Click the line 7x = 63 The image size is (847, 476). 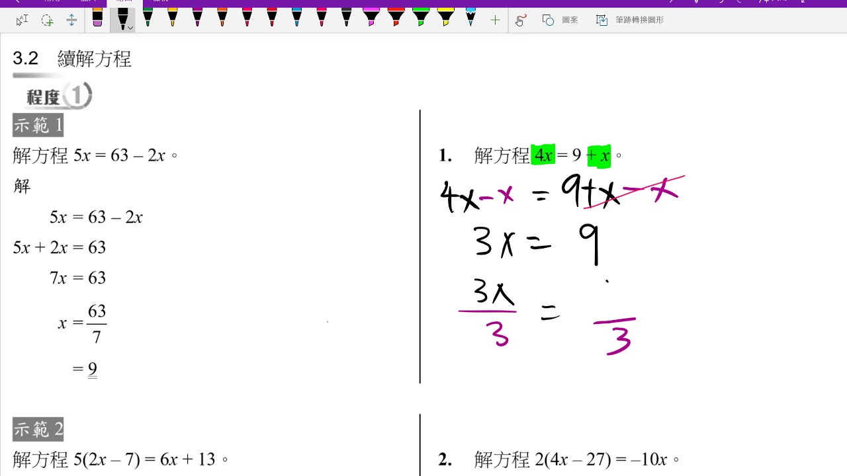click(x=78, y=278)
